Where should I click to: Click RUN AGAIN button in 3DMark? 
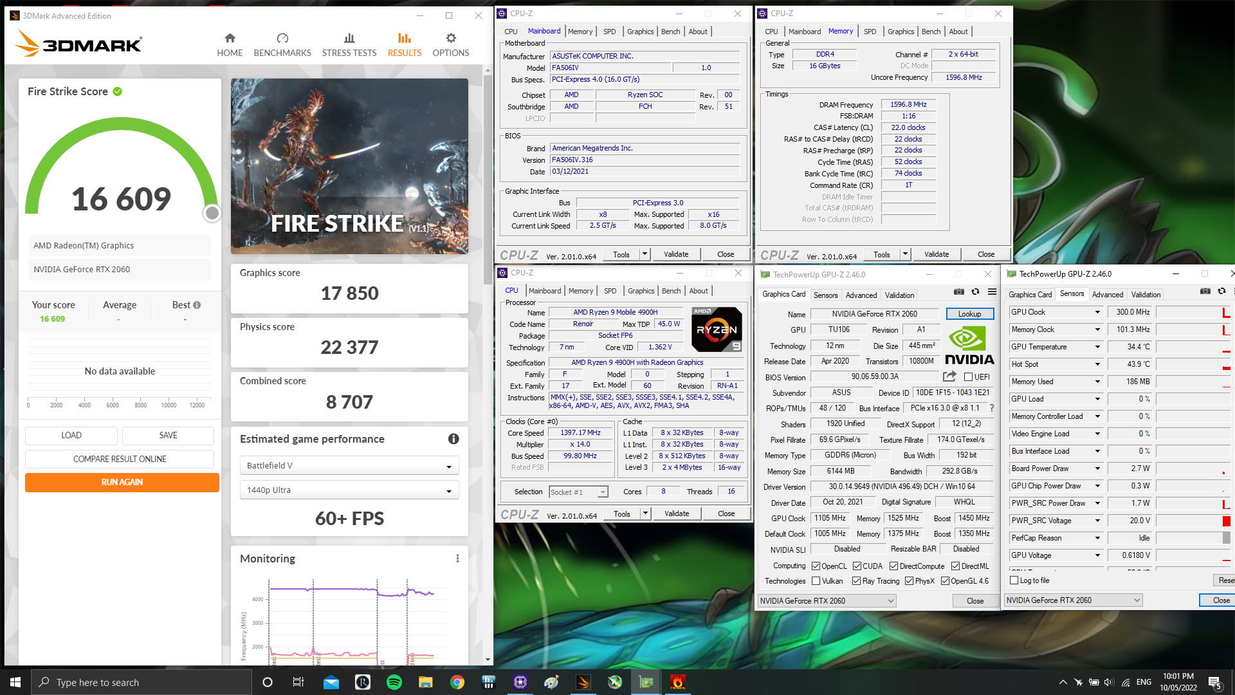click(122, 482)
